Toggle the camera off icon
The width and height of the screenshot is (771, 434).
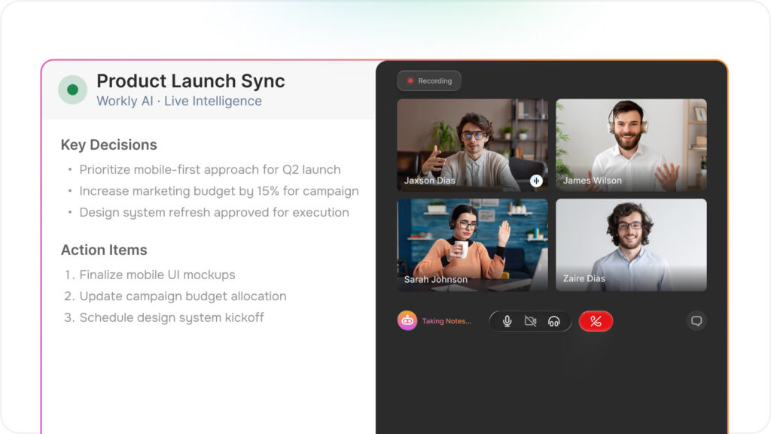click(x=530, y=321)
